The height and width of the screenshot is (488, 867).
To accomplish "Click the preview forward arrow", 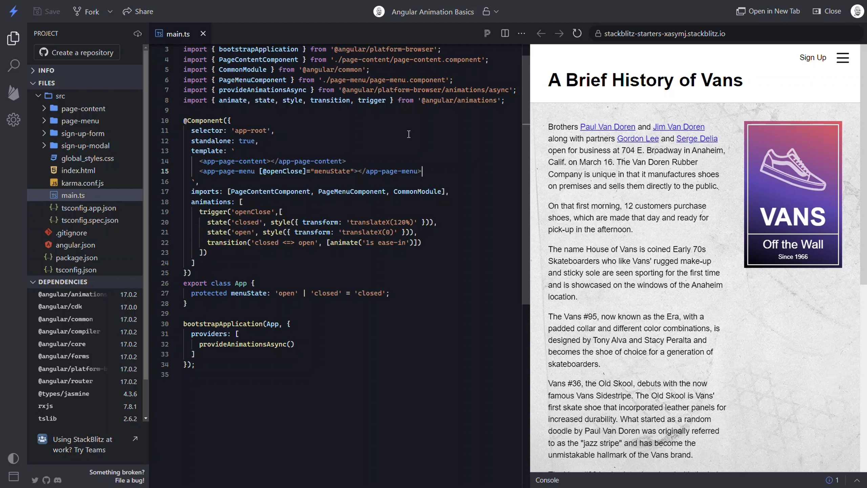I will 559,34.
